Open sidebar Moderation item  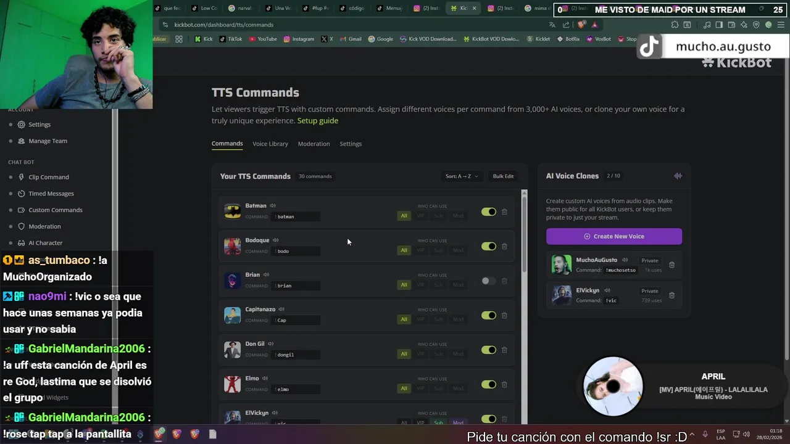click(44, 226)
